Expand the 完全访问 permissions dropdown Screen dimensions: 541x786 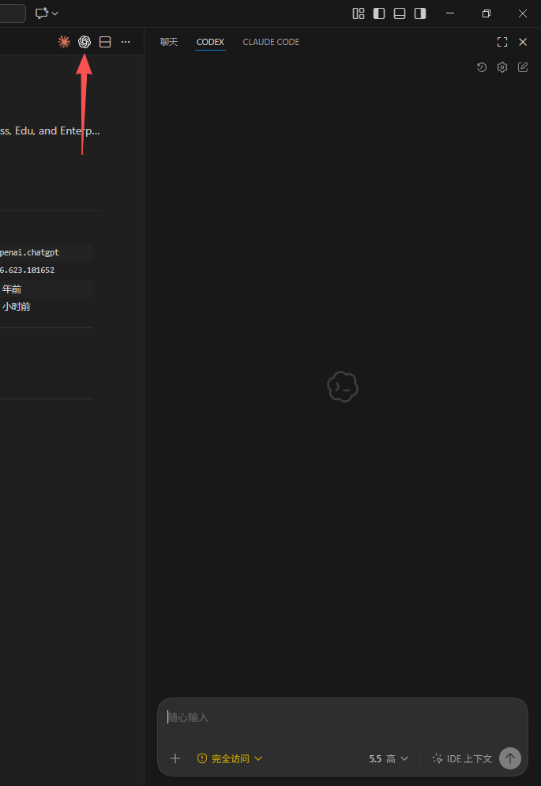[x=230, y=758]
